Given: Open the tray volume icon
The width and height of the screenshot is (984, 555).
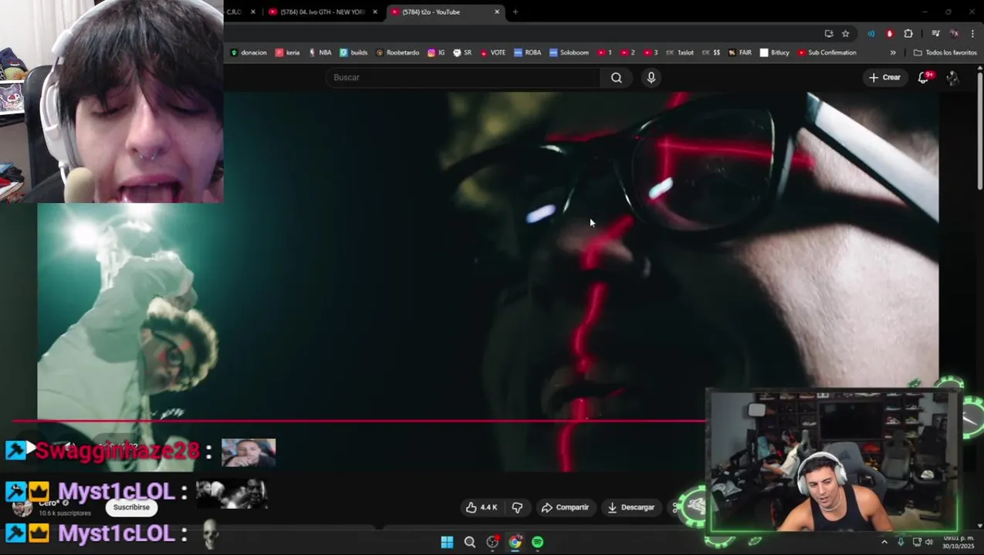Looking at the screenshot, I should click(929, 542).
